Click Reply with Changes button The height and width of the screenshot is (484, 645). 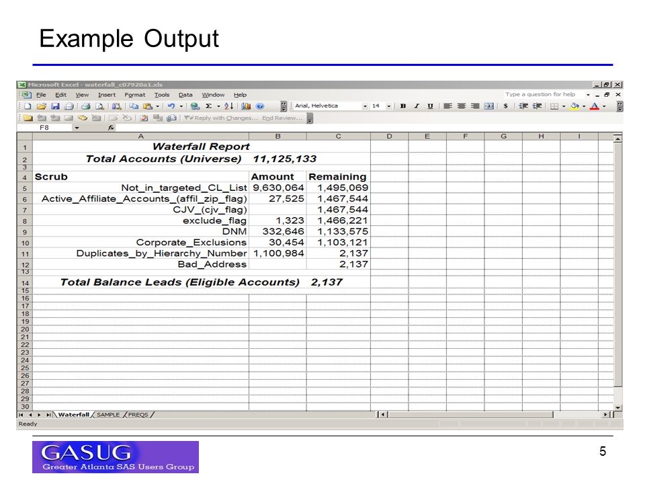tap(222, 118)
